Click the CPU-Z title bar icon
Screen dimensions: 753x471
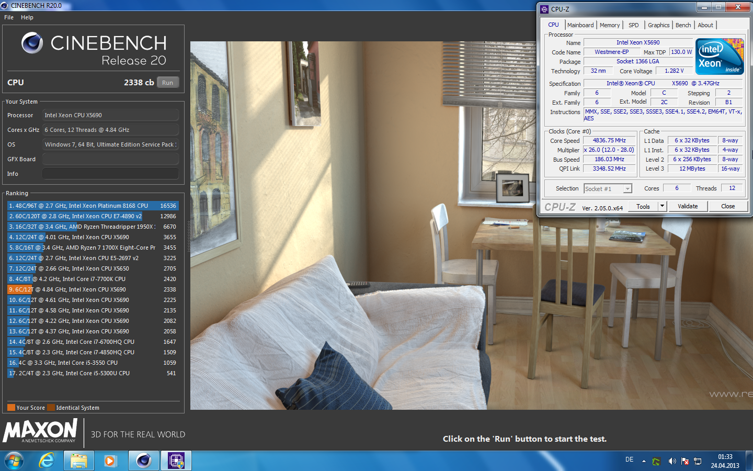tap(544, 9)
